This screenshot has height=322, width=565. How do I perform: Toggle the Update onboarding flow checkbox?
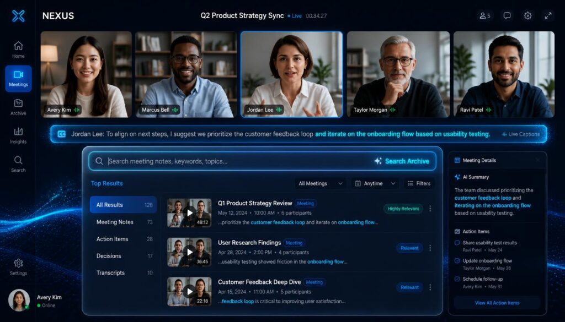coord(457,261)
